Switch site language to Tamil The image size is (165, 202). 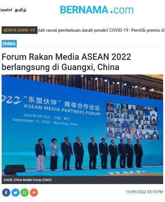coord(20,10)
